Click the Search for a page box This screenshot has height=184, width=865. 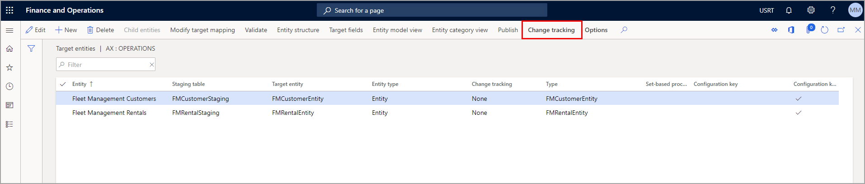432,10
